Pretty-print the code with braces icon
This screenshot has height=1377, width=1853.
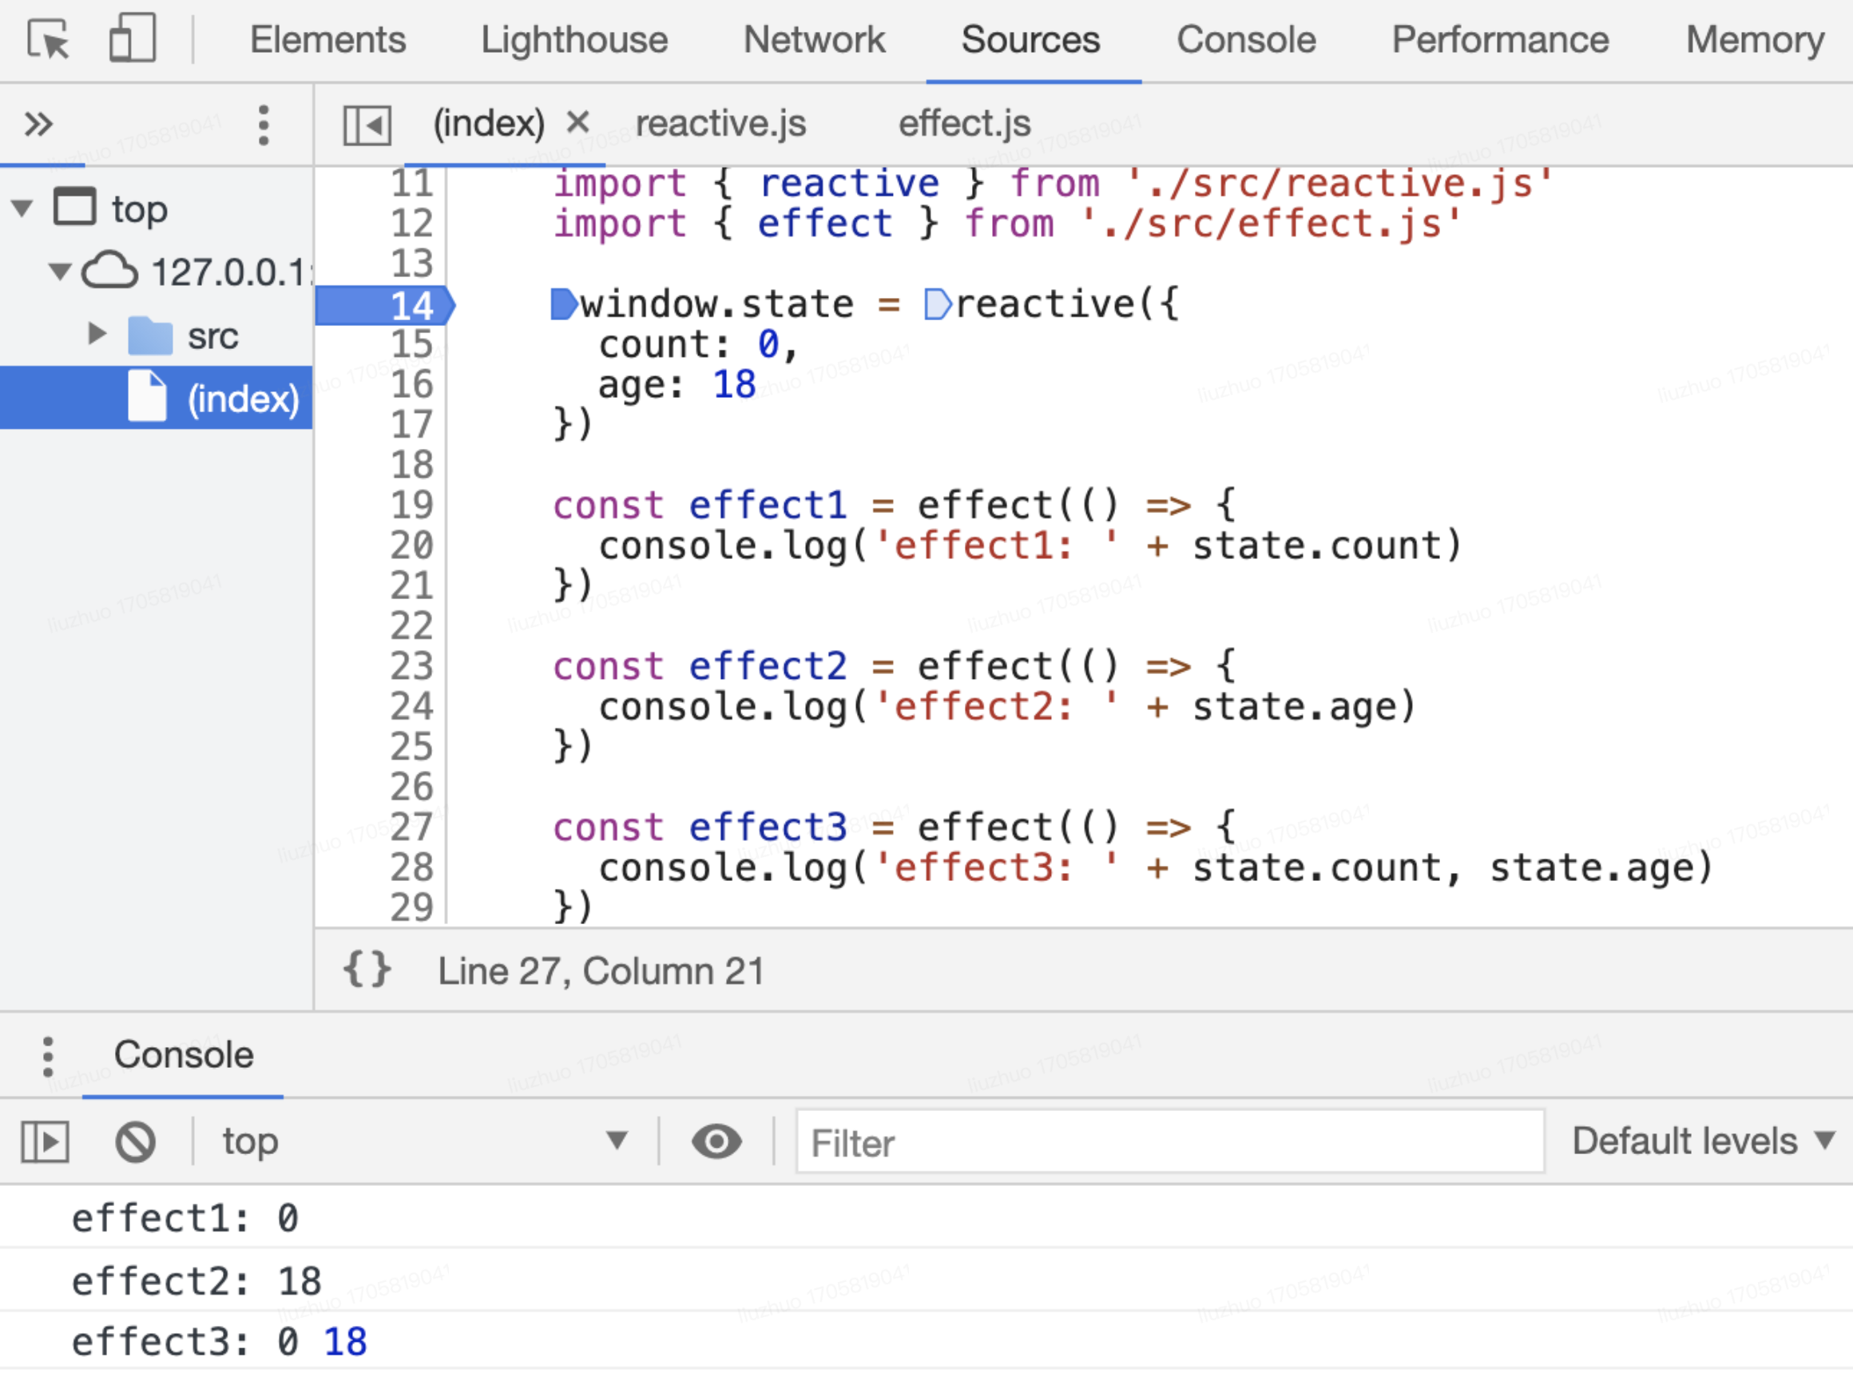(x=367, y=970)
